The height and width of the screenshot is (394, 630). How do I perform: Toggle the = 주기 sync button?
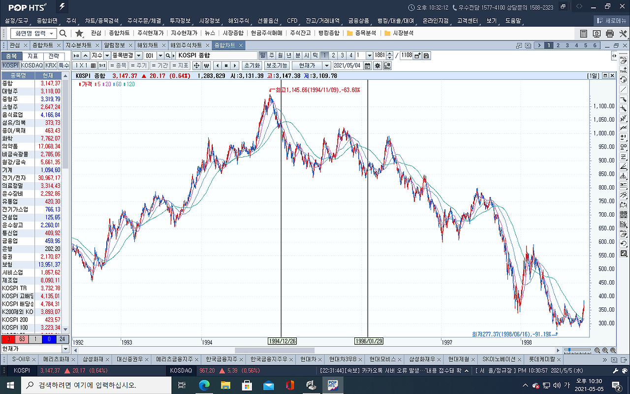click(x=139, y=66)
